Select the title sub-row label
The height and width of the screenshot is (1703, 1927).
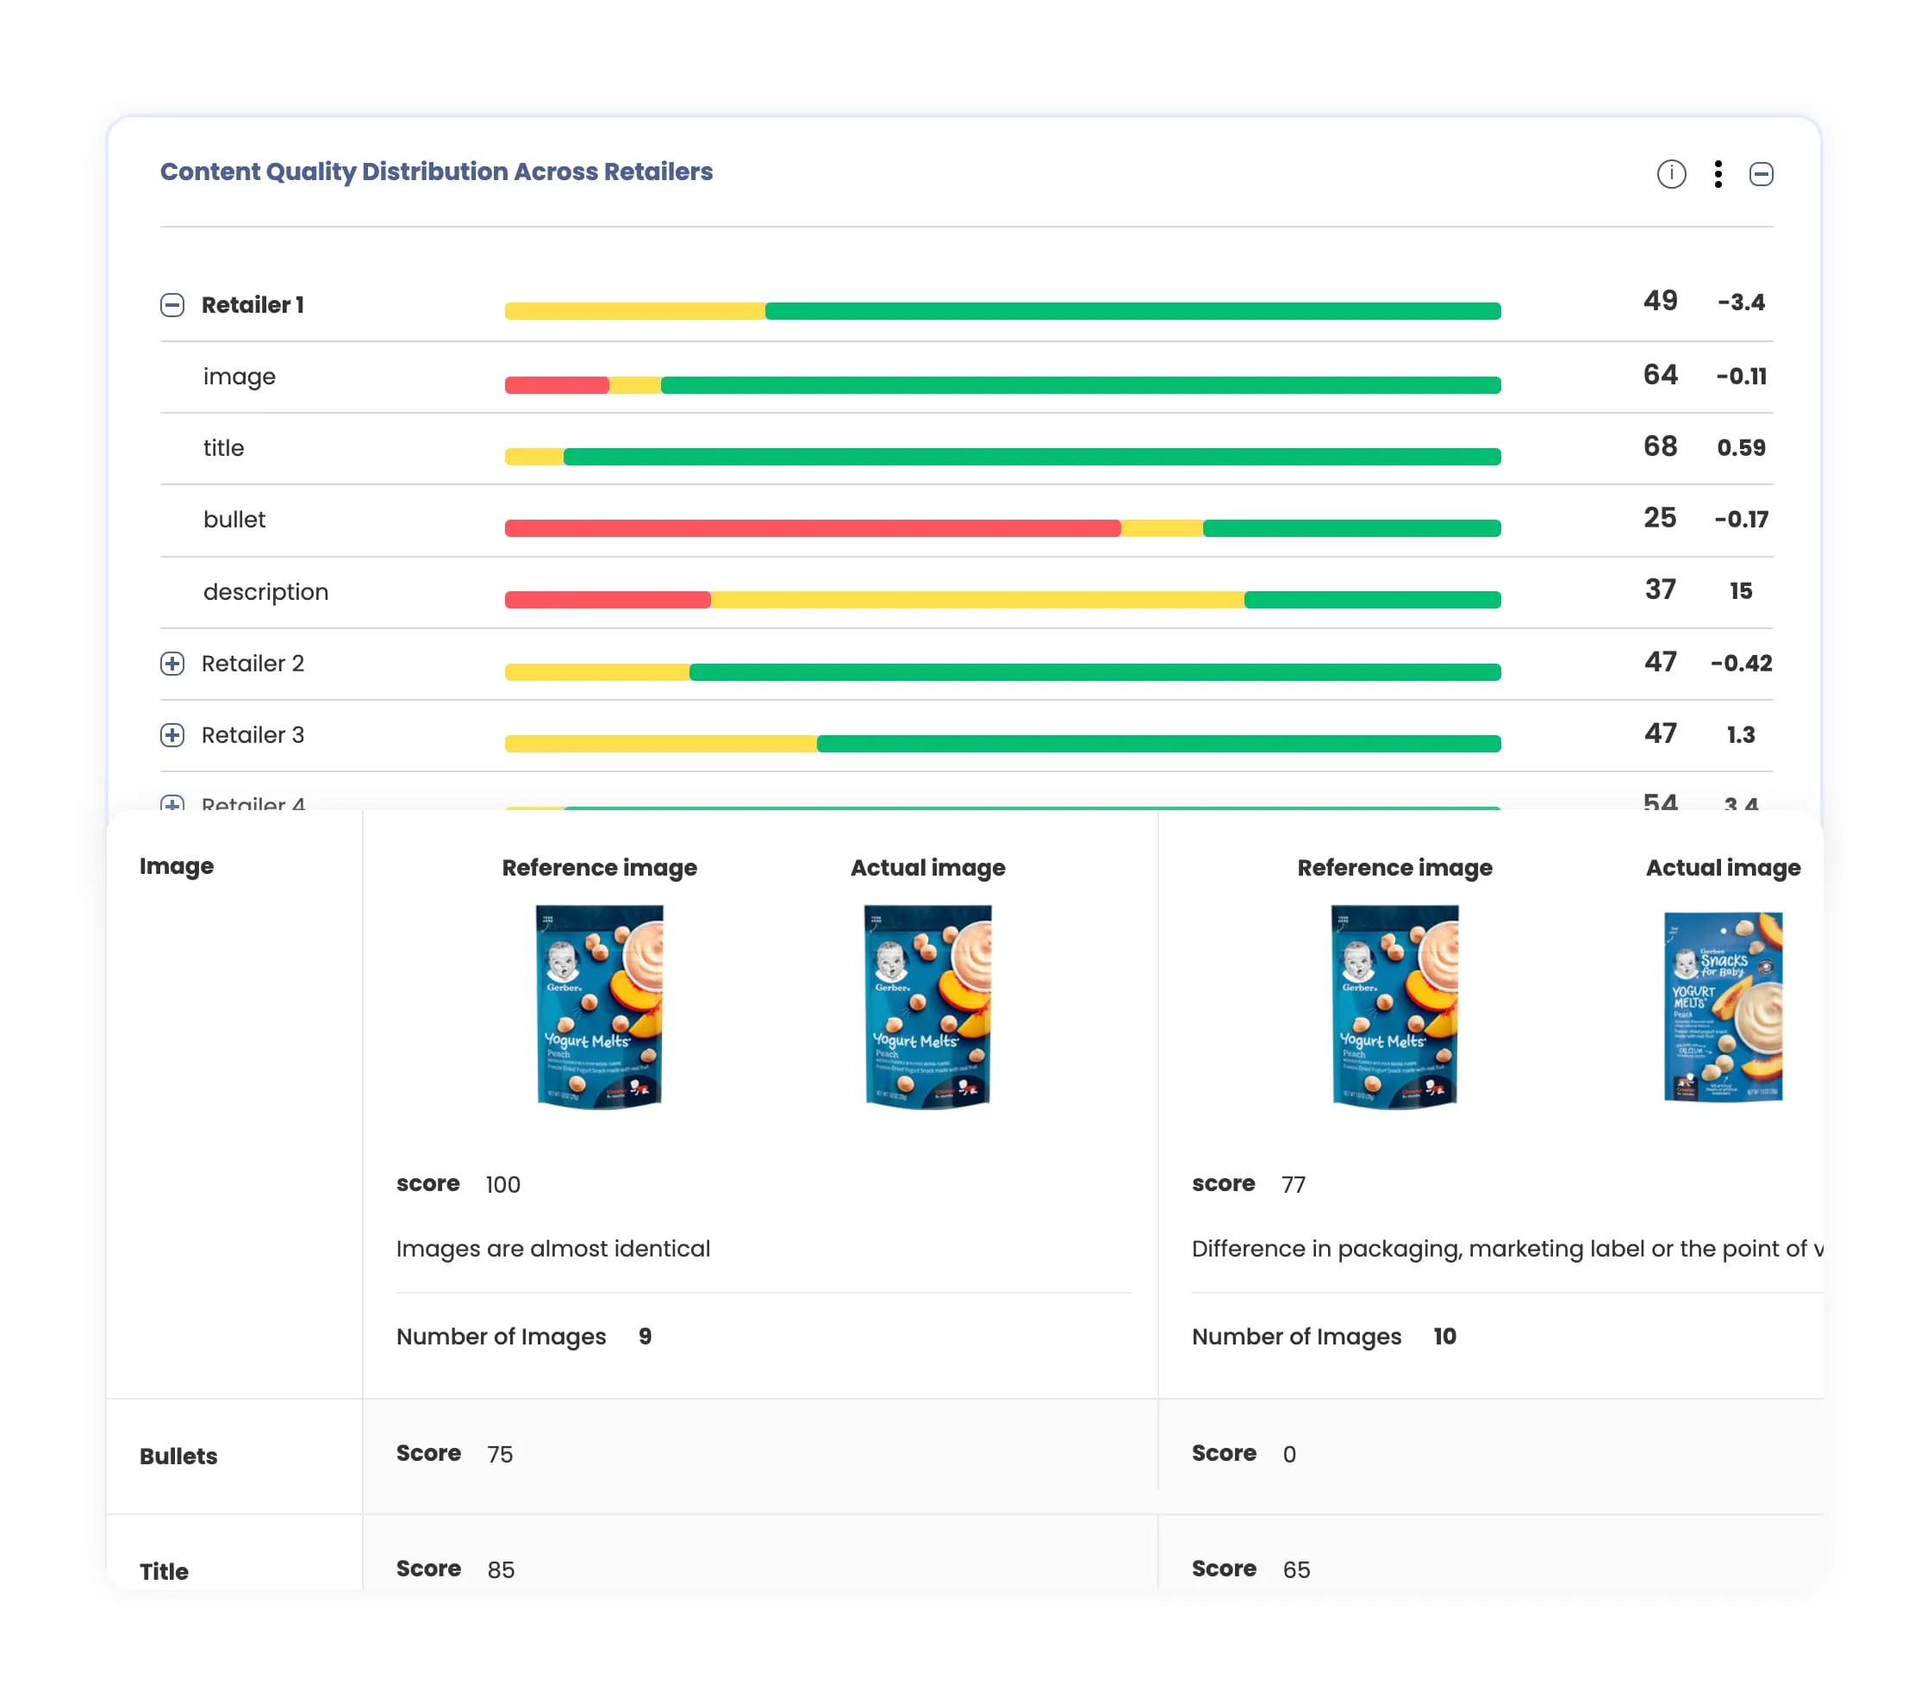[x=223, y=448]
